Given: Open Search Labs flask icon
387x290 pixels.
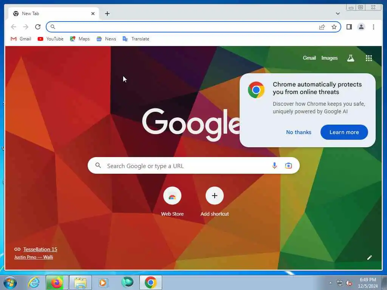Looking at the screenshot, I should click(350, 58).
